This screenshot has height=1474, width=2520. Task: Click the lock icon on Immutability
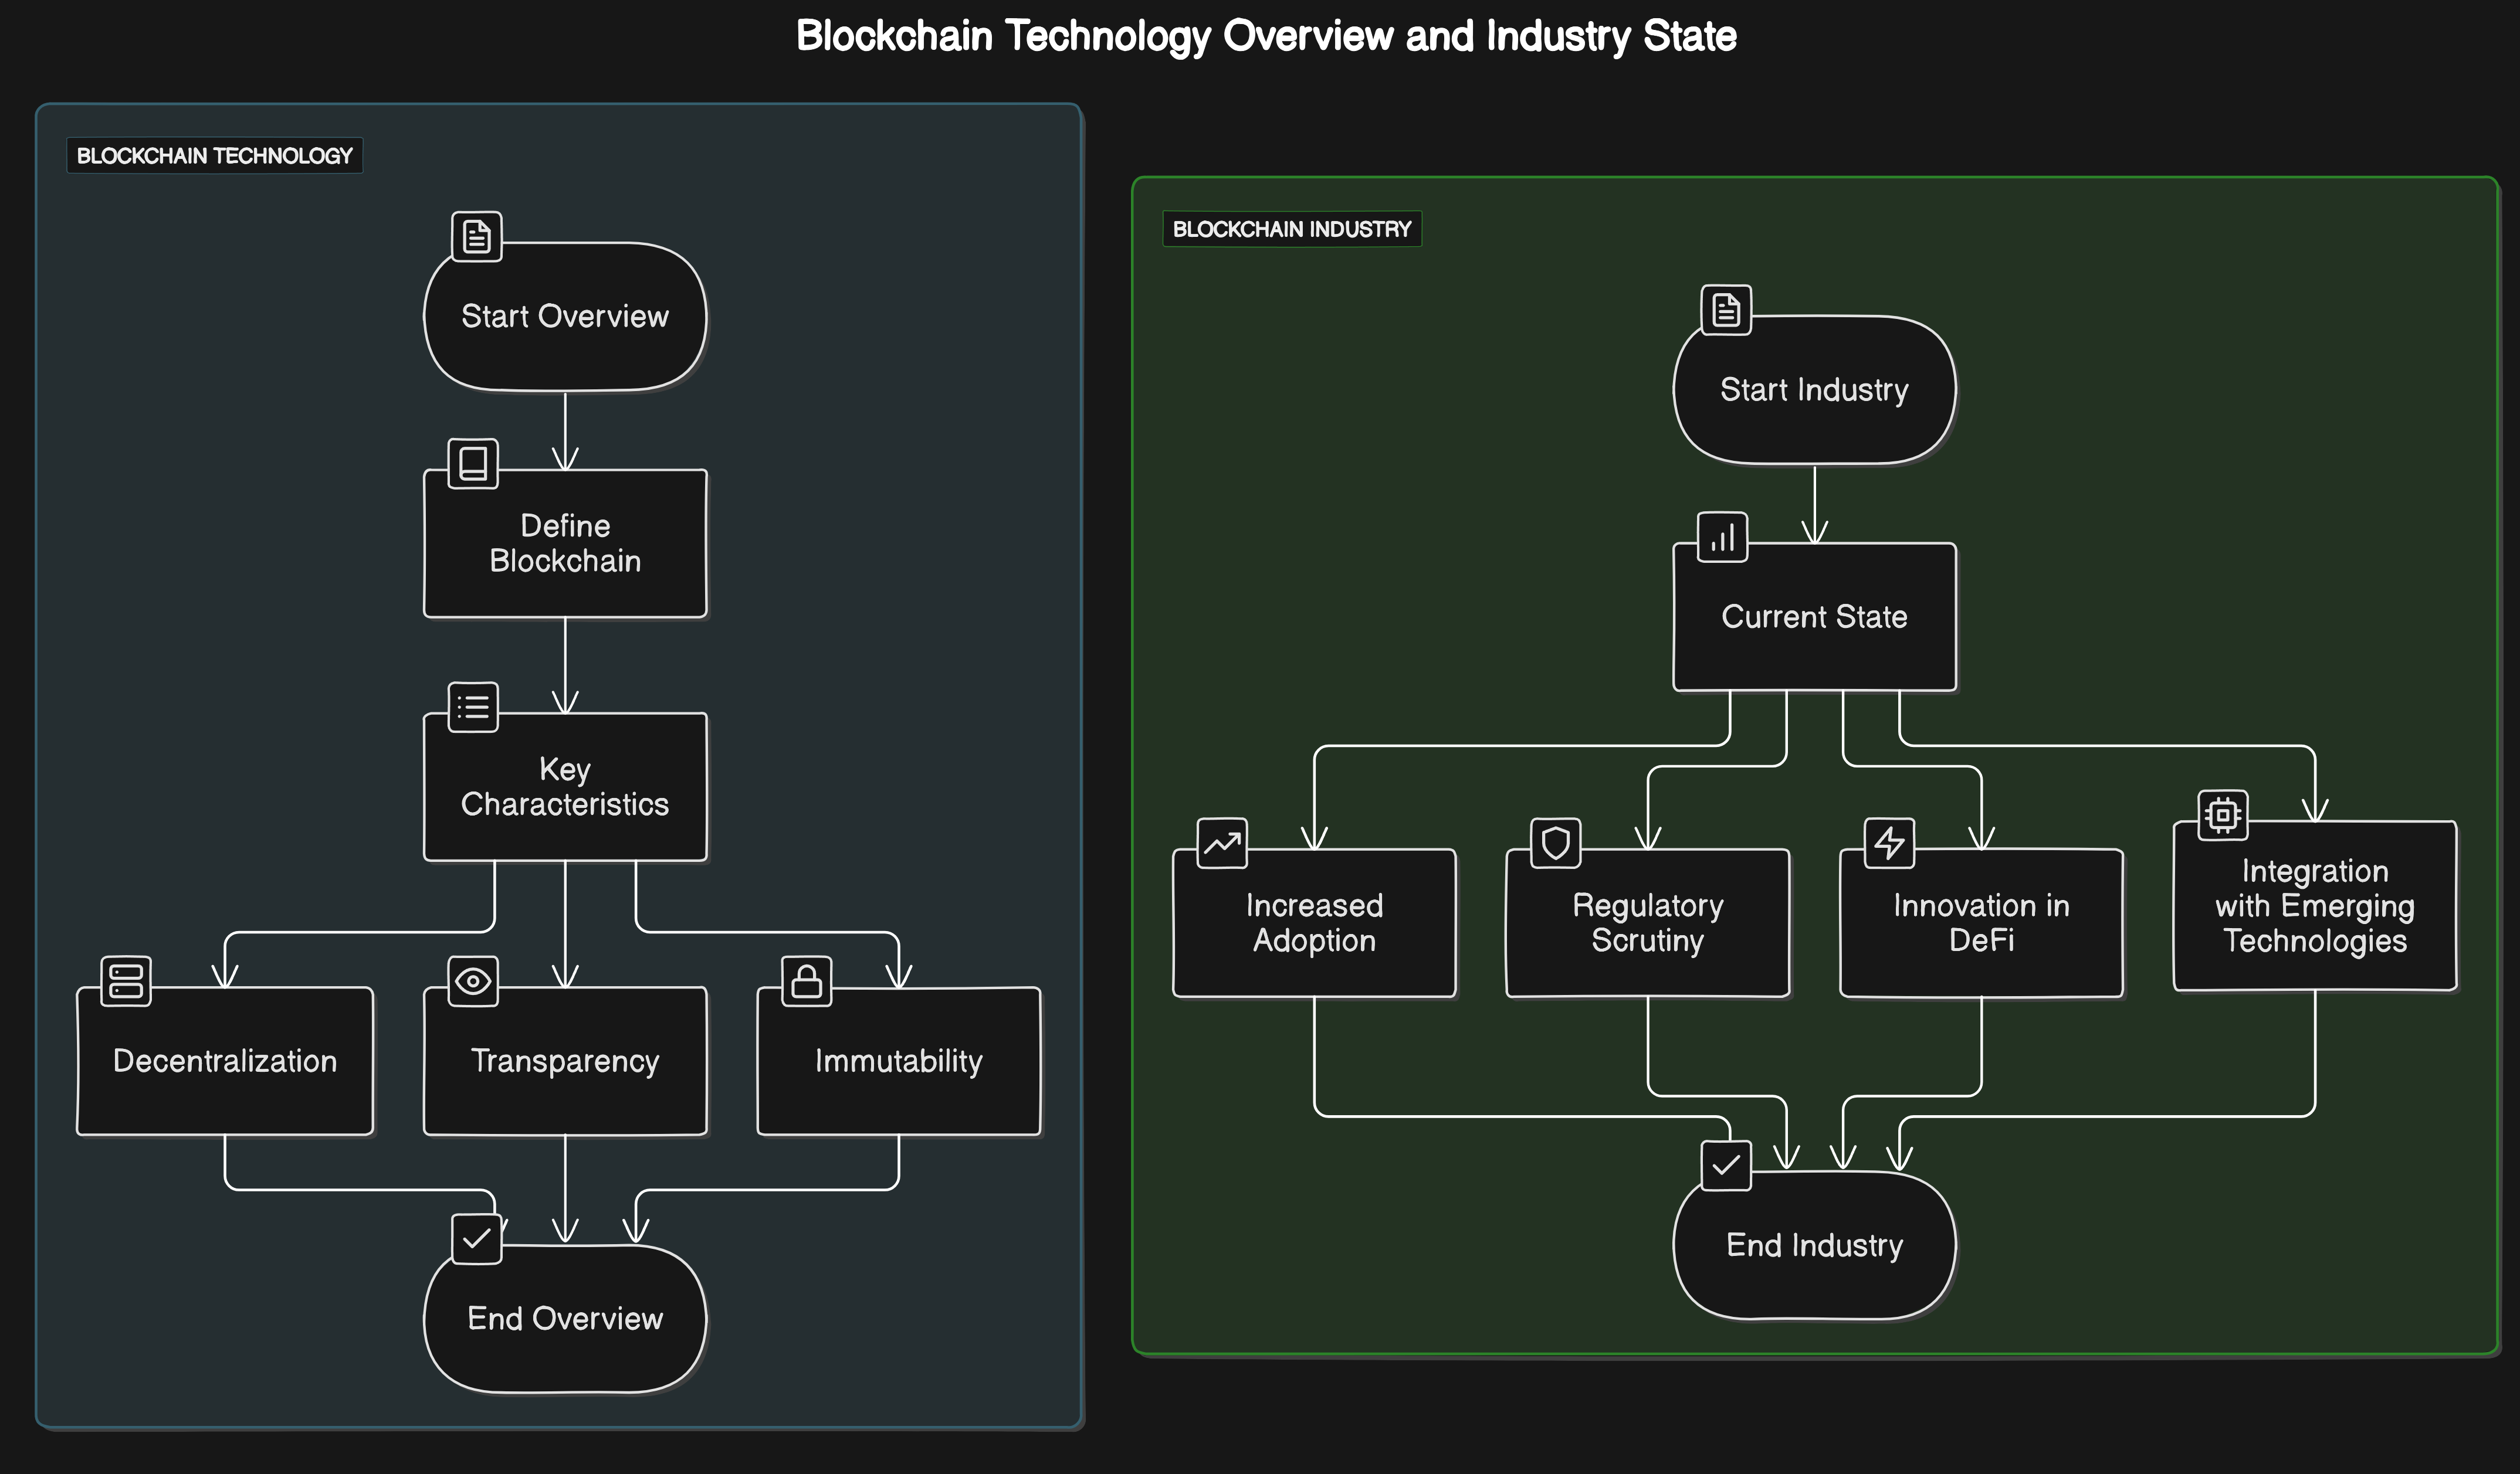(x=808, y=982)
